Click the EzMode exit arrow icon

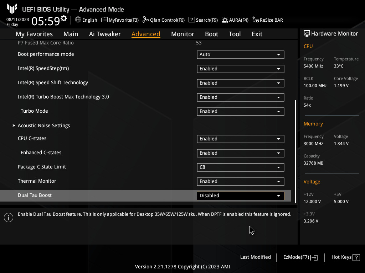pos(314,257)
